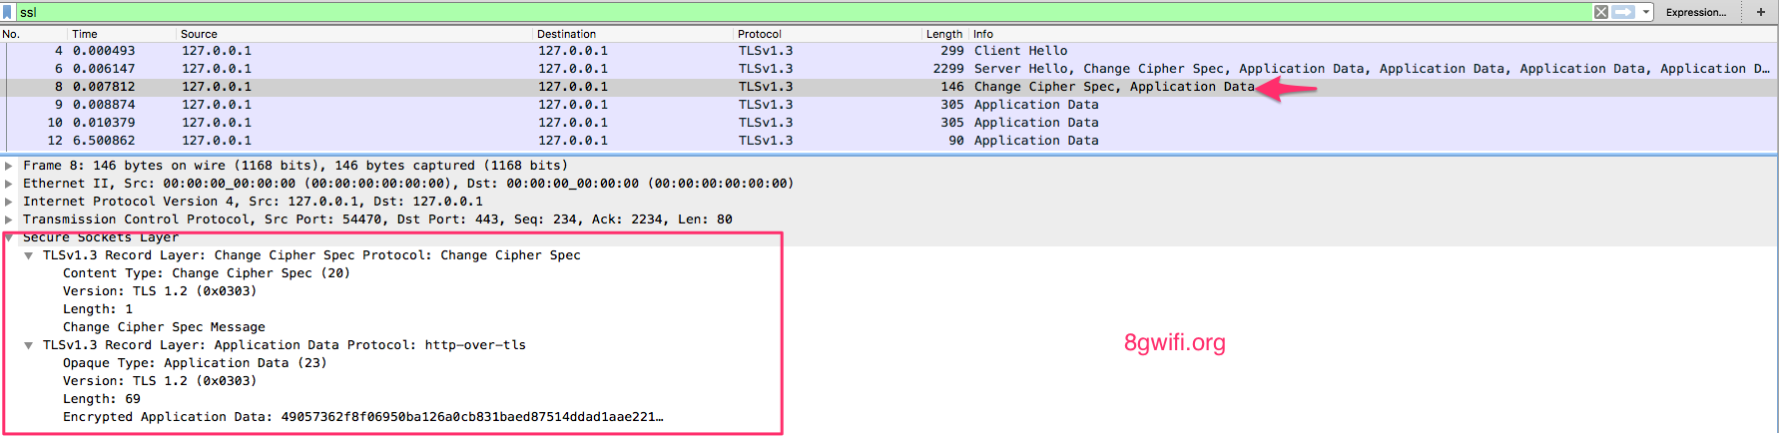The height and width of the screenshot is (436, 1779).
Task: Select the Encrypted Application Data field
Action: point(363,417)
